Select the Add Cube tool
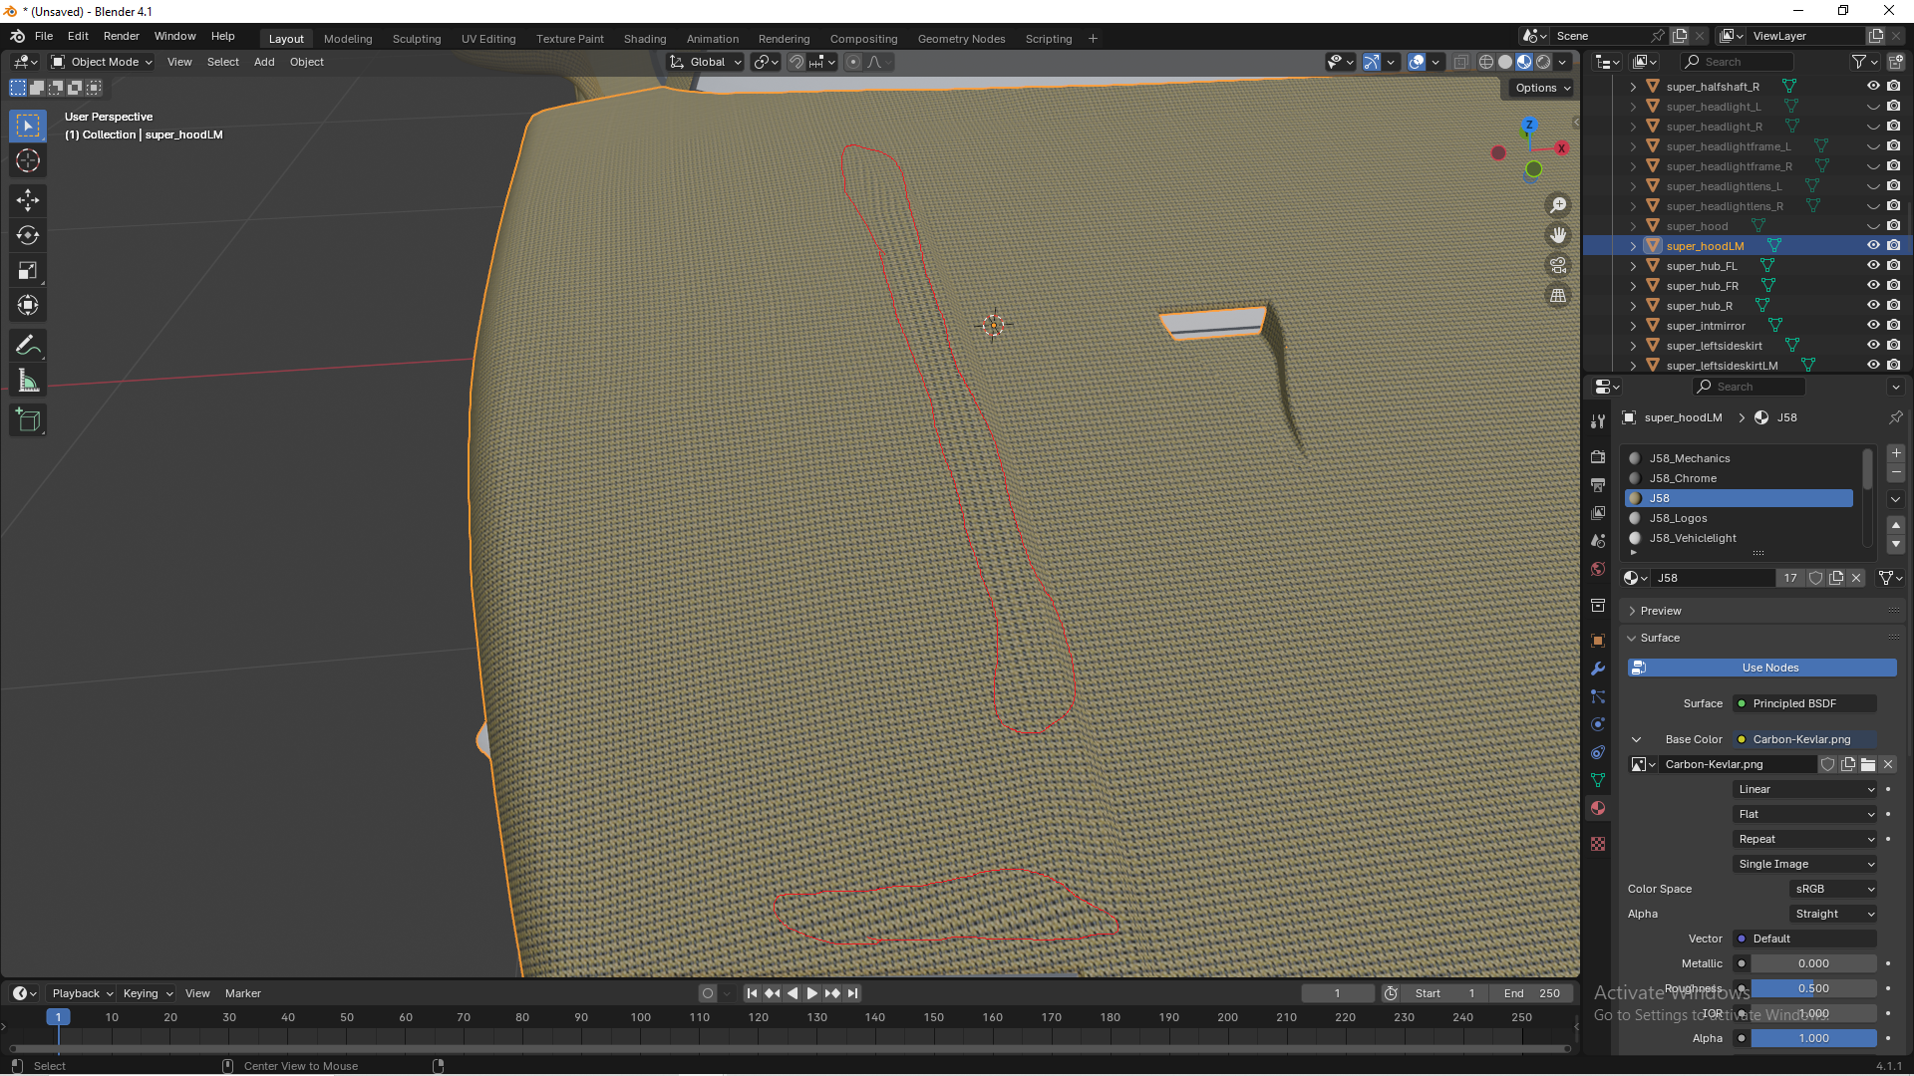This screenshot has height=1076, width=1914. (28, 420)
